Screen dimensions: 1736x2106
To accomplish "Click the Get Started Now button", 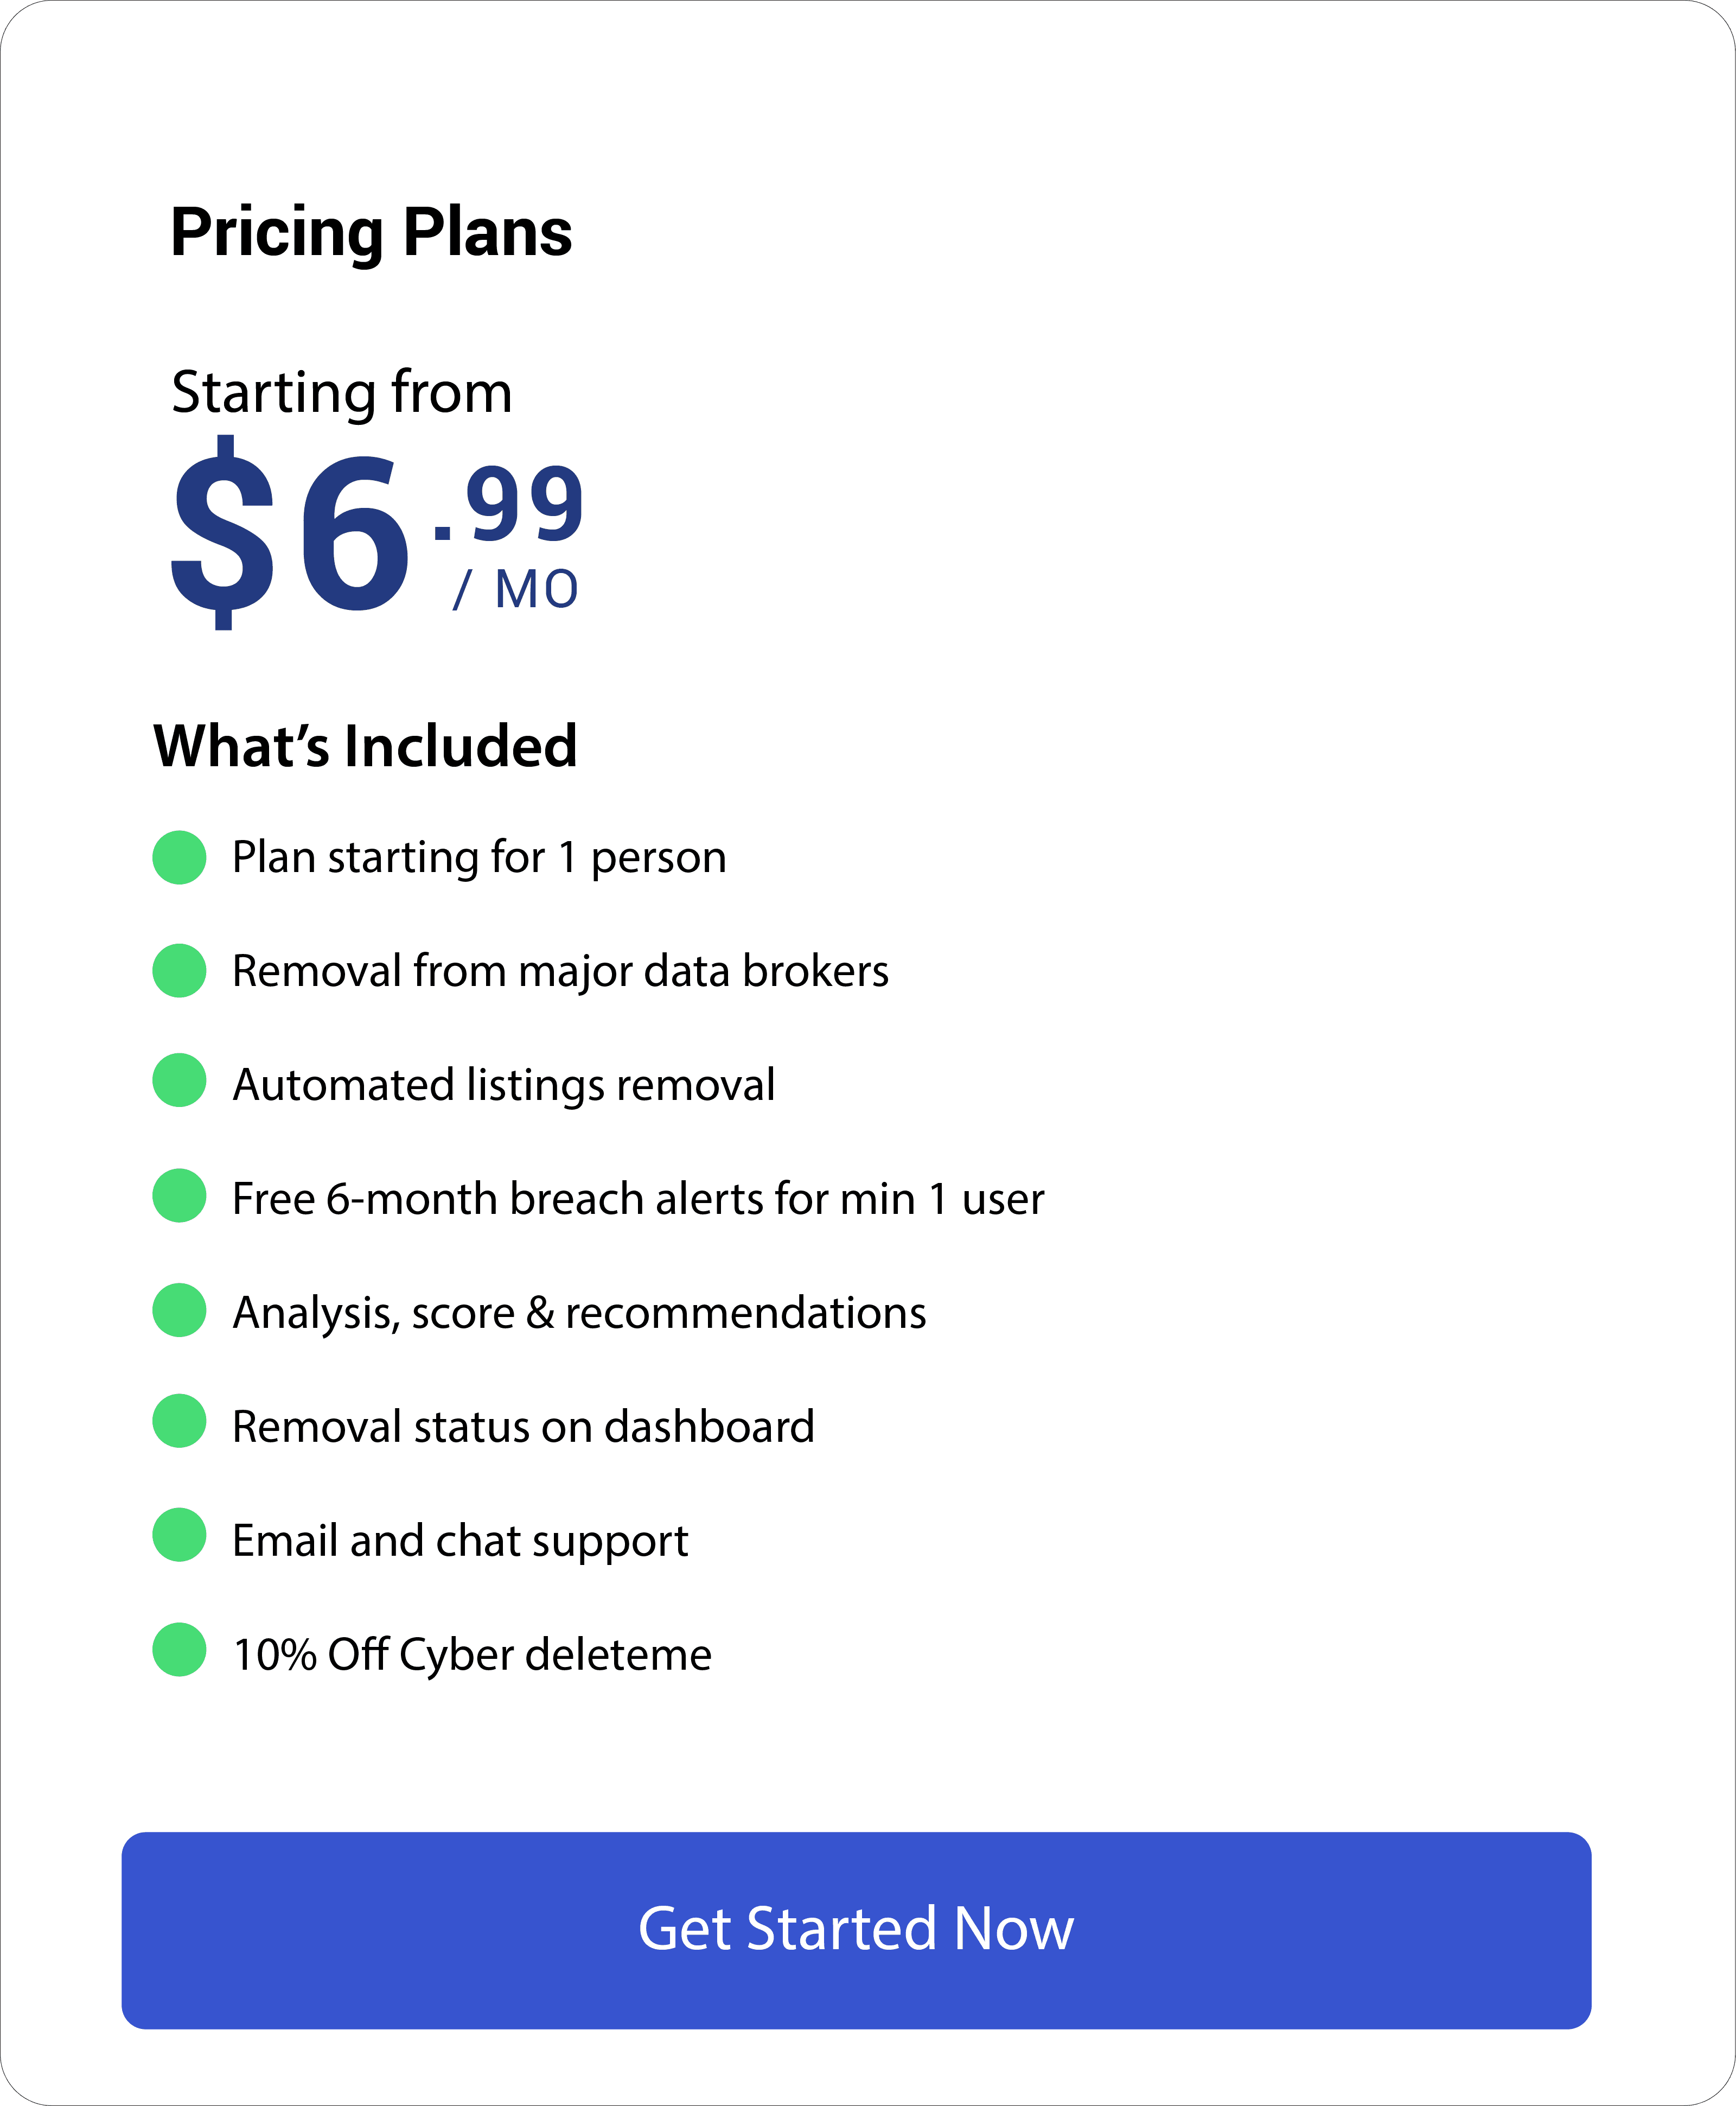I will pyautogui.click(x=856, y=1930).
